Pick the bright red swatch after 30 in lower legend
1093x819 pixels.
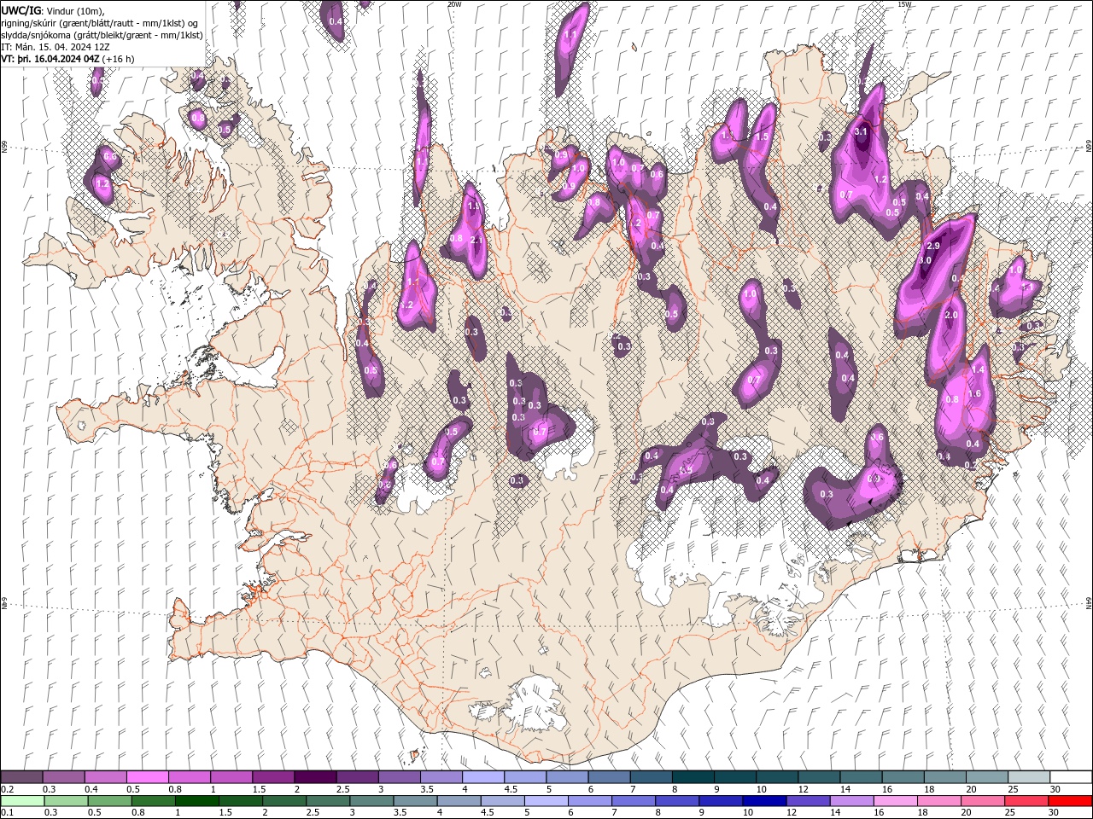(x=1069, y=801)
